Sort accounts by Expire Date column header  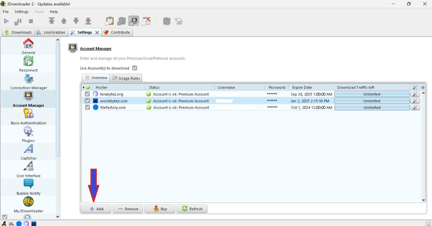click(312, 87)
